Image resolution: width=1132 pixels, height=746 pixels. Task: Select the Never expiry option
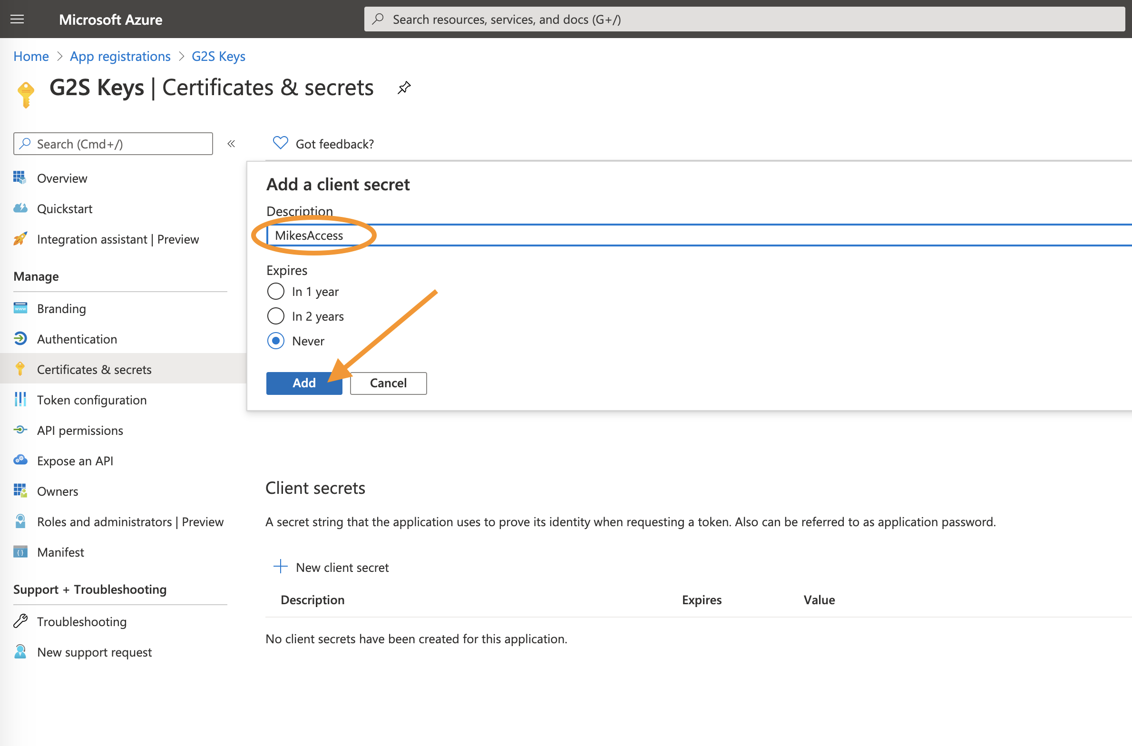click(x=276, y=341)
